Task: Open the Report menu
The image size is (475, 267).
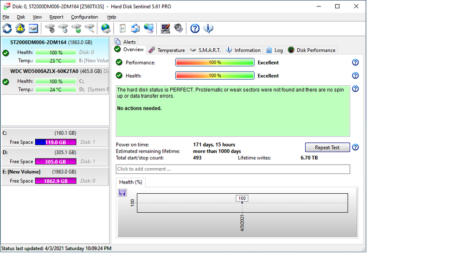Action: 56,17
